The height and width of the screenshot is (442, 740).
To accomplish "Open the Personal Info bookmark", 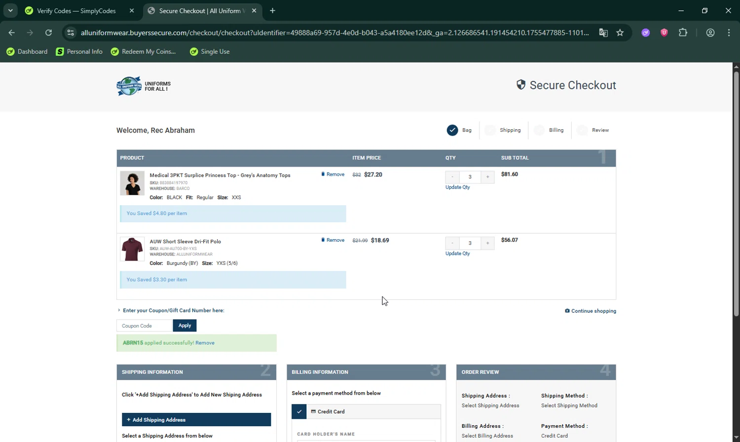I will point(79,52).
